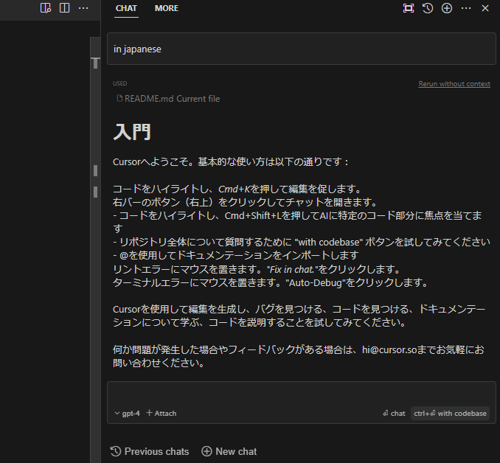This screenshot has height=463, width=500.
Task: Click the Cmd+K italic text
Action: (x=235, y=189)
